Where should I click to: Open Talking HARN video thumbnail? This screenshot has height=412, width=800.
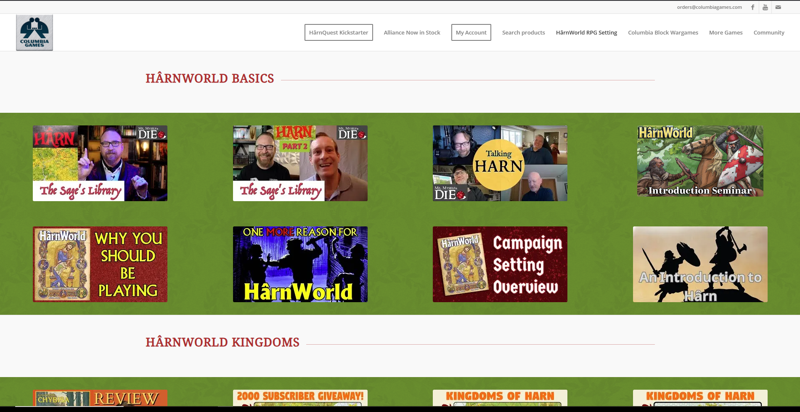point(500,163)
